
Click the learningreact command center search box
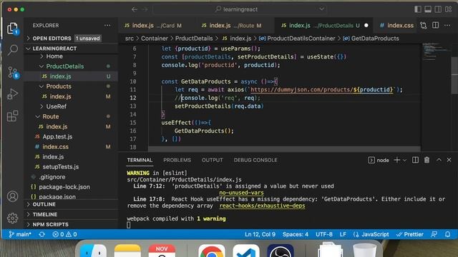(x=240, y=9)
